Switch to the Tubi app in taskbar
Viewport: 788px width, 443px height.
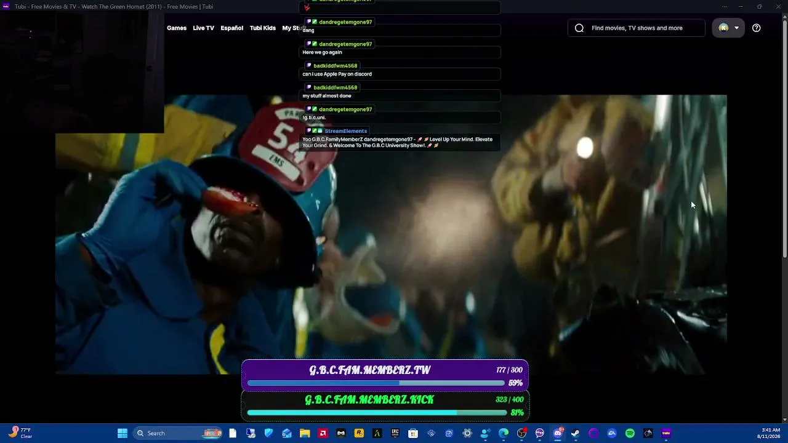(x=666, y=433)
